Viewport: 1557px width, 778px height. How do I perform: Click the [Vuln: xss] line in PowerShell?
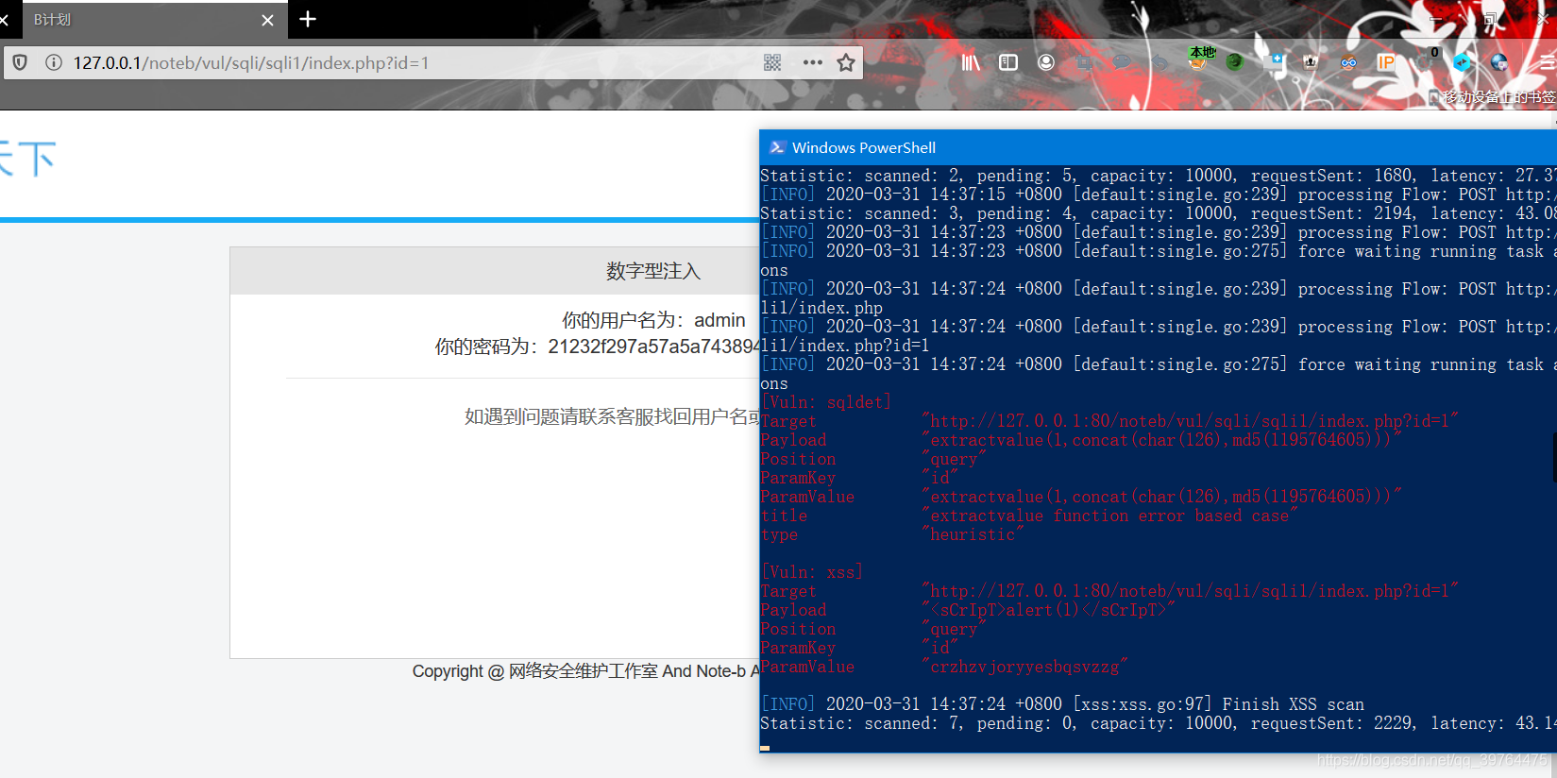[x=812, y=572]
